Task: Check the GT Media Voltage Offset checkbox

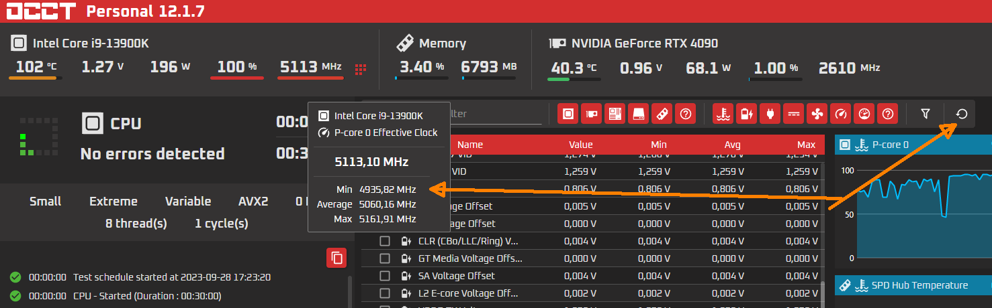Action: click(385, 258)
